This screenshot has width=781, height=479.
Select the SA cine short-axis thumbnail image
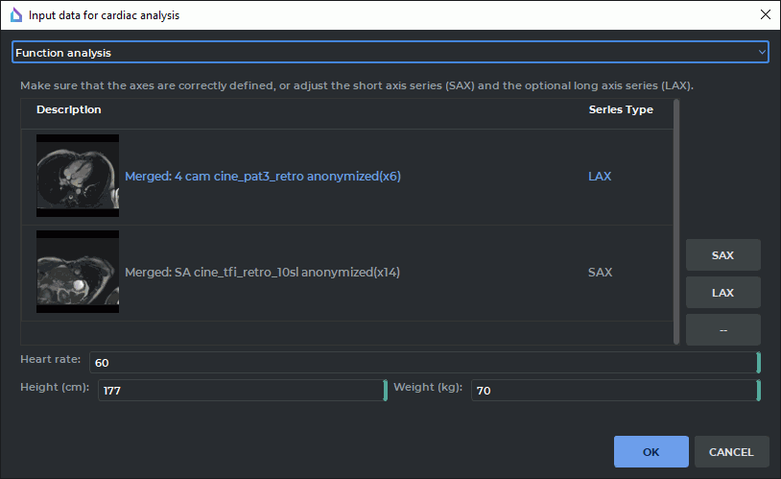[x=78, y=272]
